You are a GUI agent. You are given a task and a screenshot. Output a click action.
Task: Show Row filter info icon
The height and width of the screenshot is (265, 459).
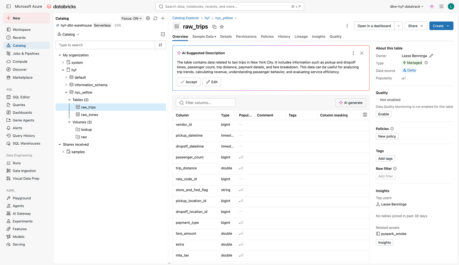coord(395,169)
